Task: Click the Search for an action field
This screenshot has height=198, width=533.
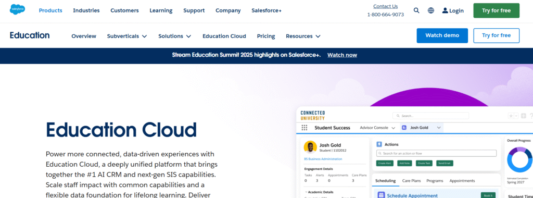Action: tap(437, 153)
